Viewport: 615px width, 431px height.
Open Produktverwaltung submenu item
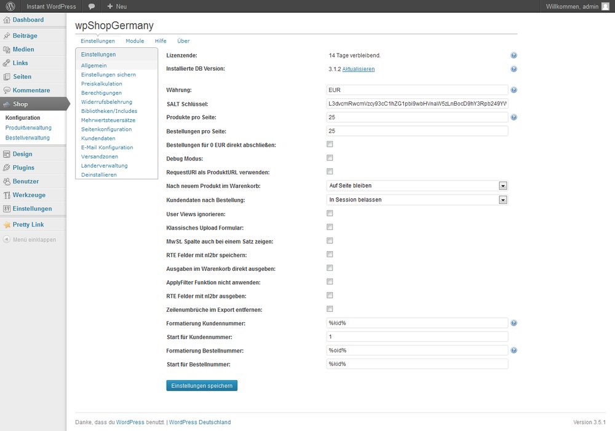point(28,128)
